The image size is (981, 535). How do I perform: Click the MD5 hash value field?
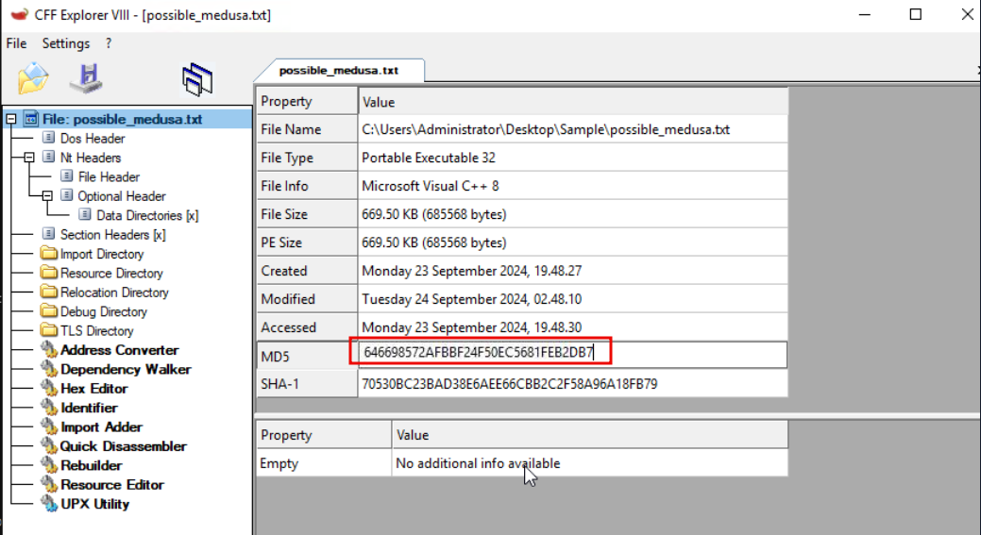tap(571, 354)
